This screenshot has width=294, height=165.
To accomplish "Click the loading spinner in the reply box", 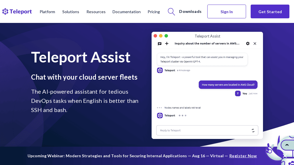I will pyautogui.click(x=253, y=130).
